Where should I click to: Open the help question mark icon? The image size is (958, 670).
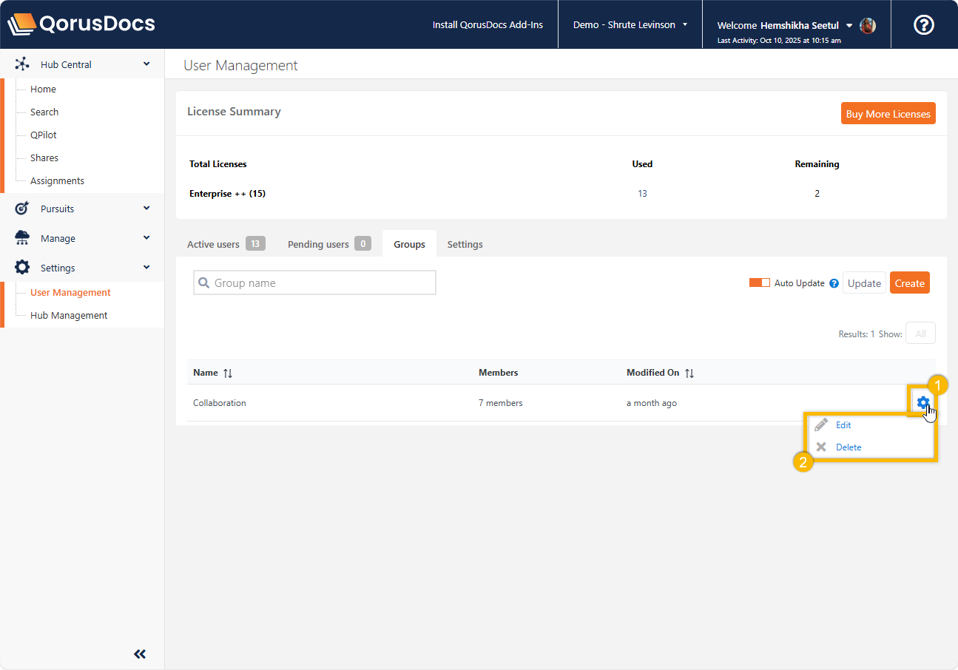(924, 24)
